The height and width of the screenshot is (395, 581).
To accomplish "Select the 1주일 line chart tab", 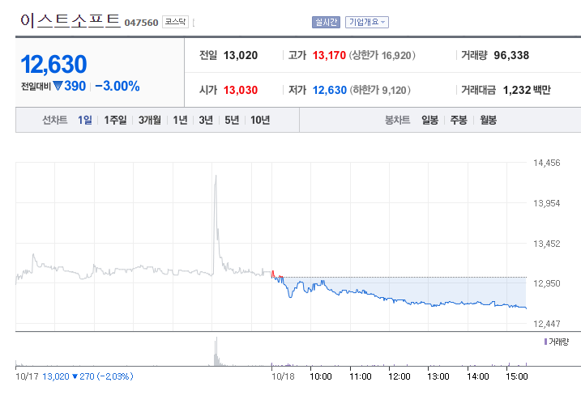I will tap(115, 120).
